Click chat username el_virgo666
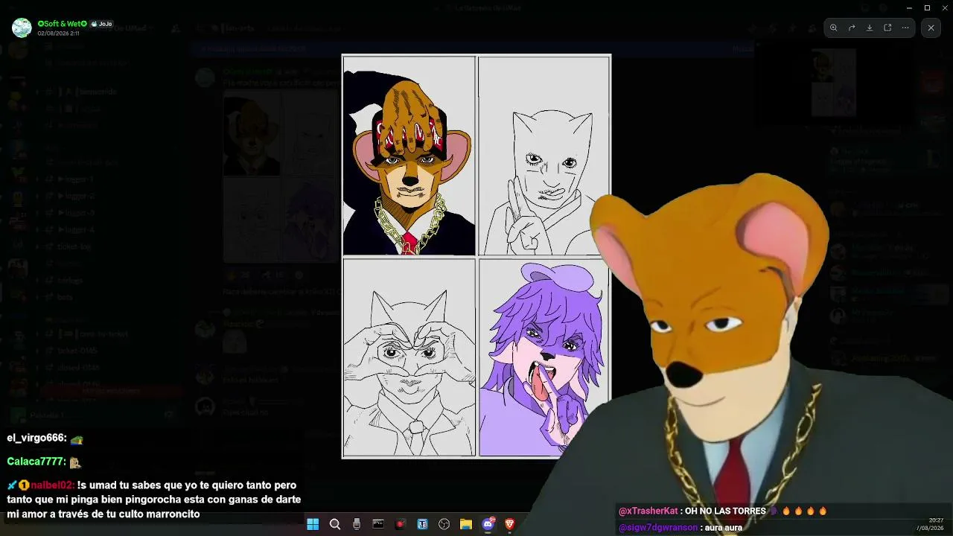The height and width of the screenshot is (536, 953). [x=36, y=438]
